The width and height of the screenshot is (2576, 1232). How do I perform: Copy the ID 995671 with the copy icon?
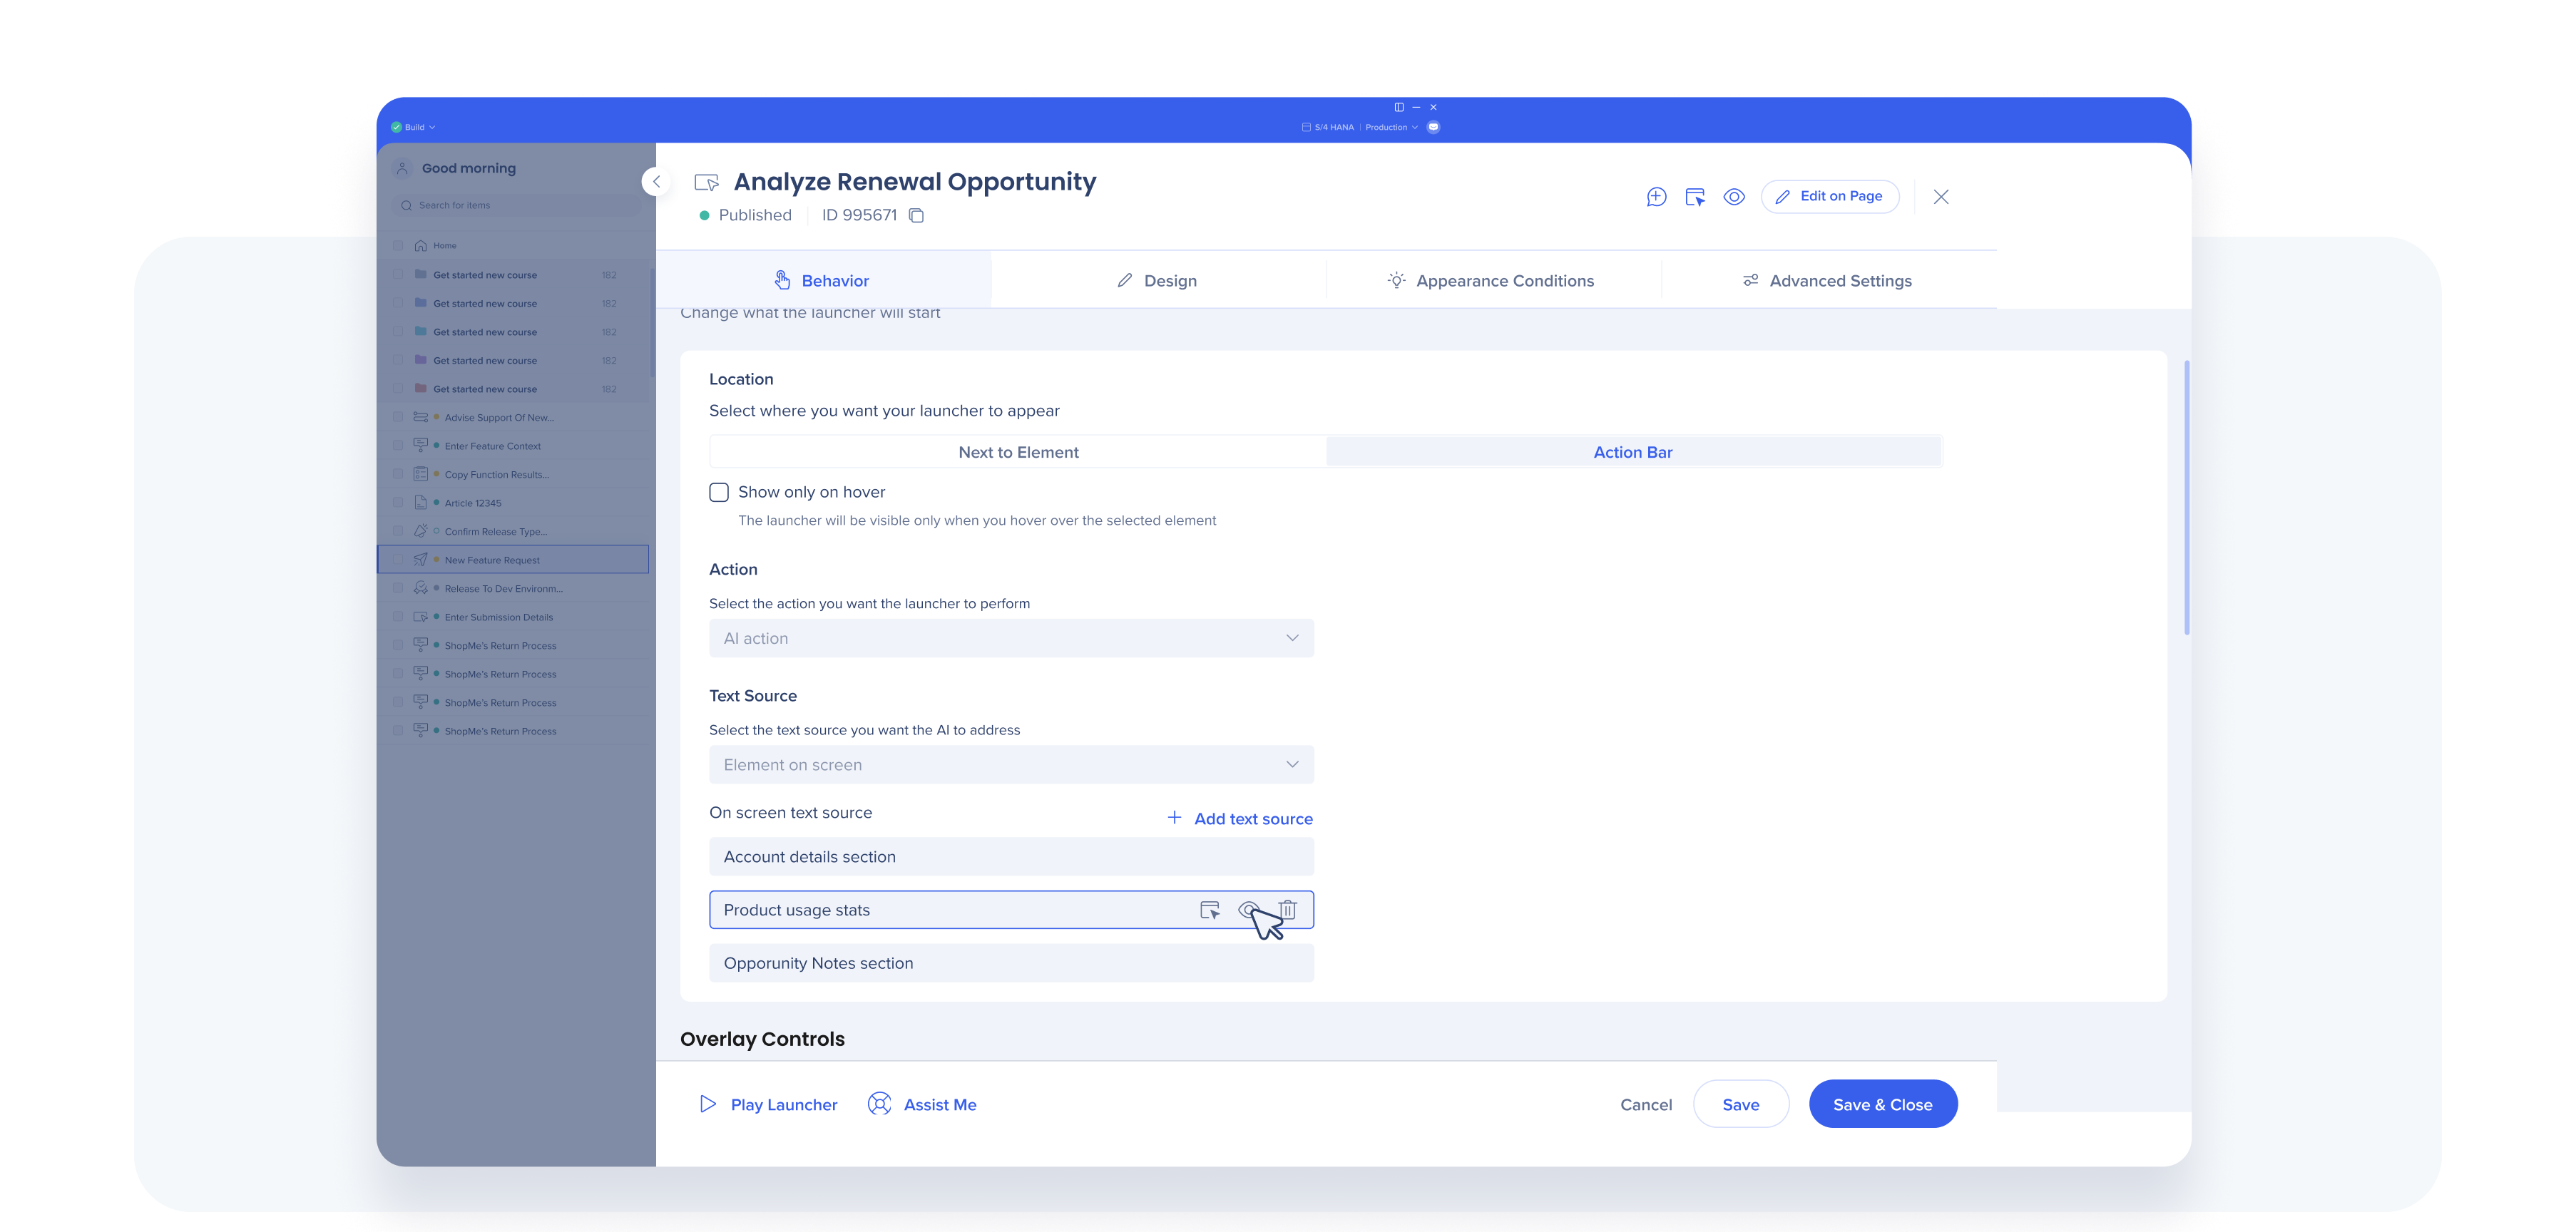point(916,216)
